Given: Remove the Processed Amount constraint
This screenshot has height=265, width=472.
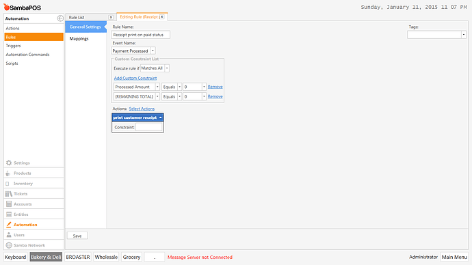Looking at the screenshot, I should click(x=215, y=87).
